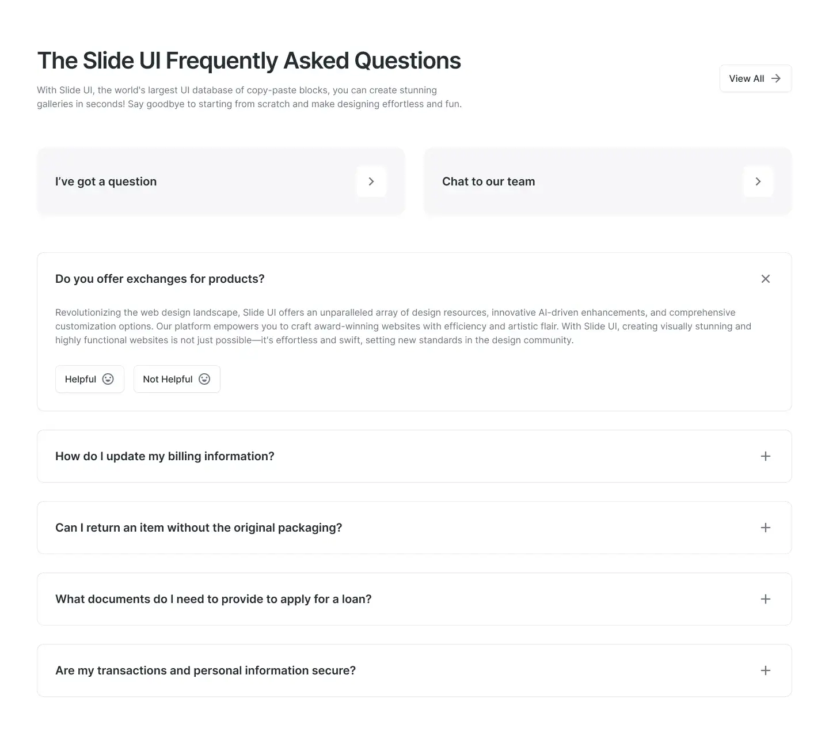
Task: Click "How do I update my billing information?"
Action: pos(165,456)
